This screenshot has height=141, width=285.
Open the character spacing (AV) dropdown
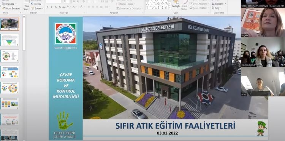click(x=68, y=7)
